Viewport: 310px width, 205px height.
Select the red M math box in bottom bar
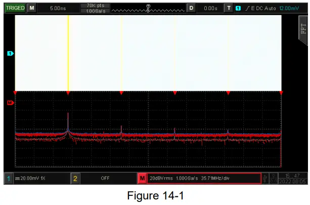[x=142, y=178]
